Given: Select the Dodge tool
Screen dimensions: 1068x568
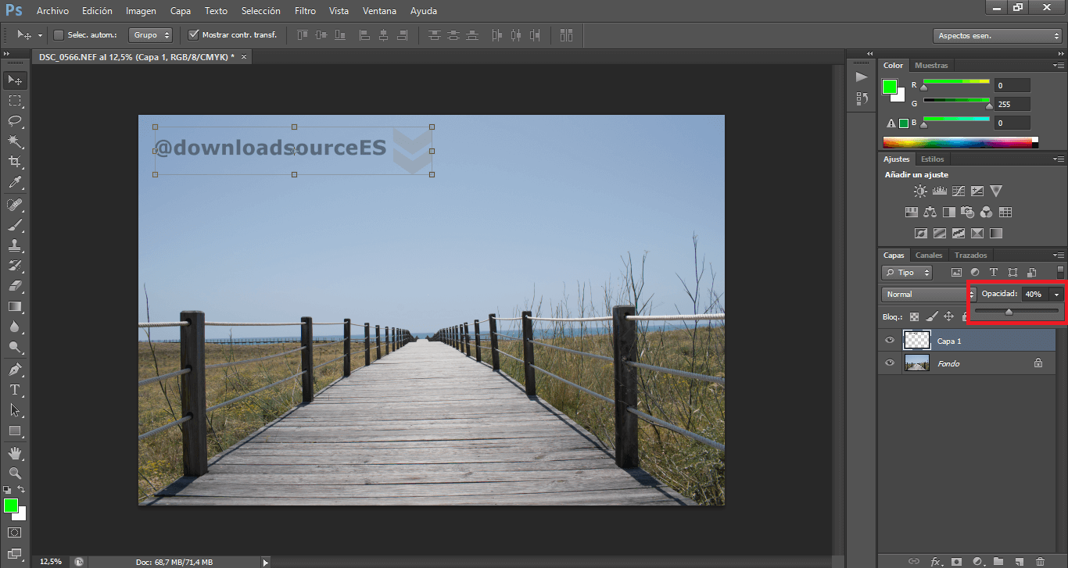Looking at the screenshot, I should (x=15, y=347).
